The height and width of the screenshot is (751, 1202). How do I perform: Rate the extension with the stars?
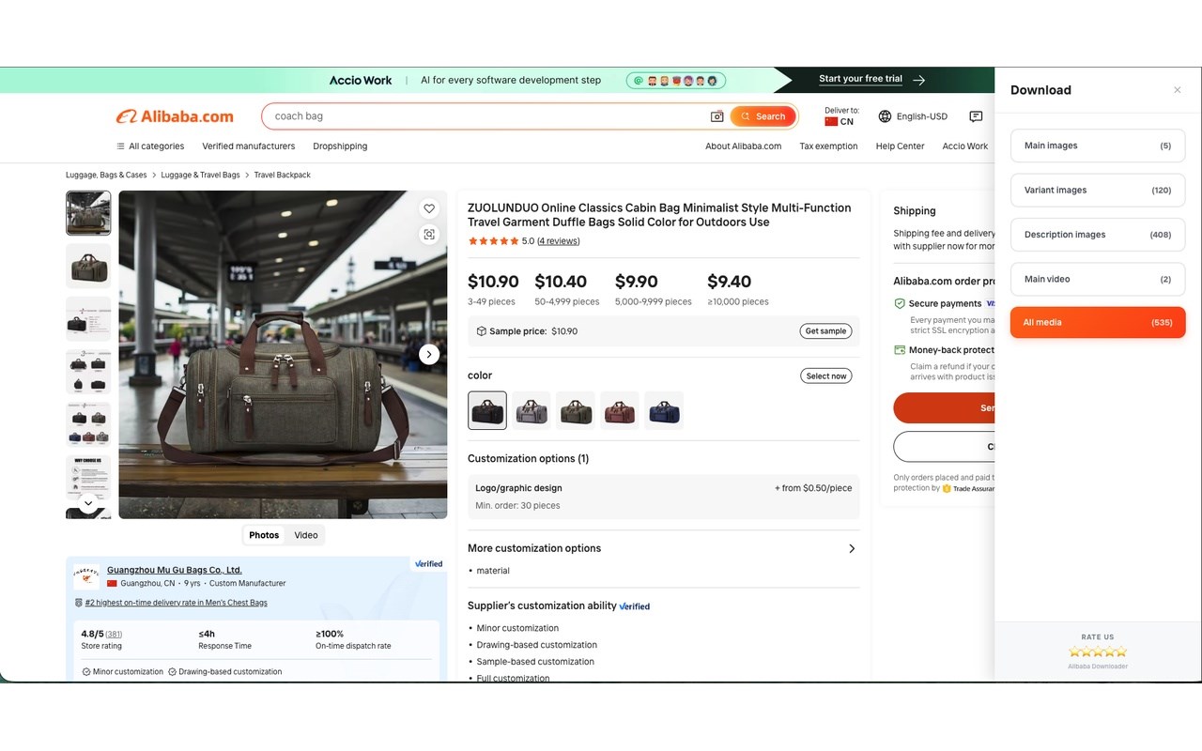[x=1098, y=651]
